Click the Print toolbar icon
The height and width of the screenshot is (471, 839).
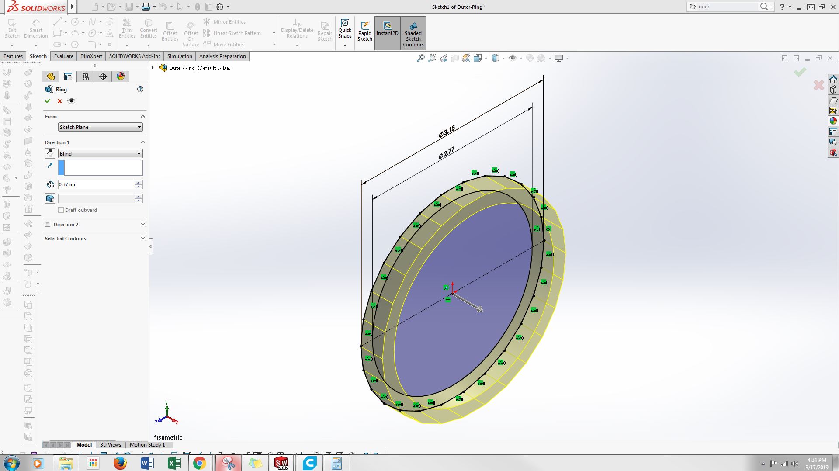click(x=146, y=7)
